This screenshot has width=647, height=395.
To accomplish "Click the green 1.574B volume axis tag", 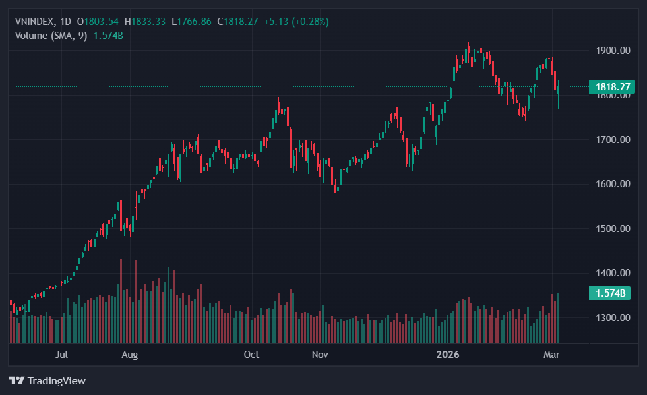I will coord(609,293).
